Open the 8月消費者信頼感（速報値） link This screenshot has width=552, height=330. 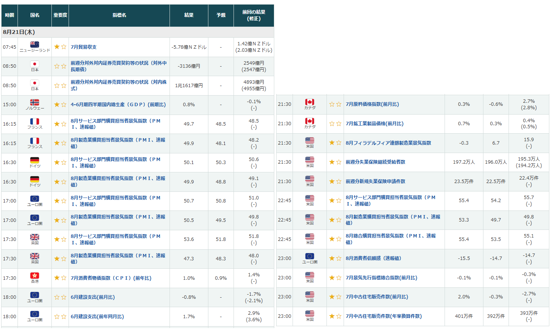(x=373, y=258)
